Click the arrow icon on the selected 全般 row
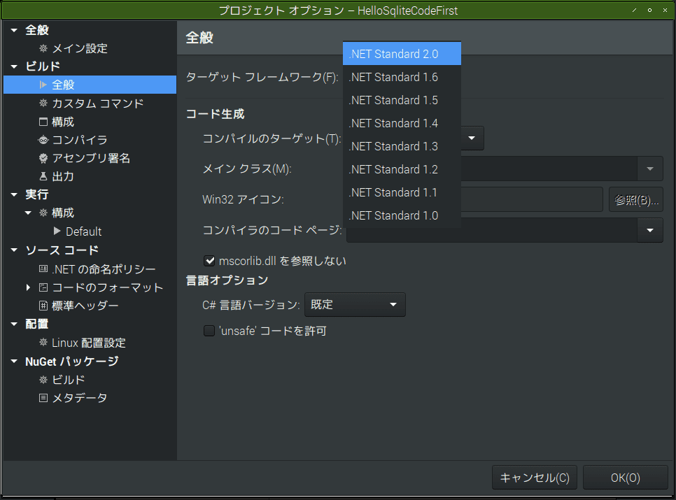This screenshot has height=500, width=676. (x=43, y=85)
